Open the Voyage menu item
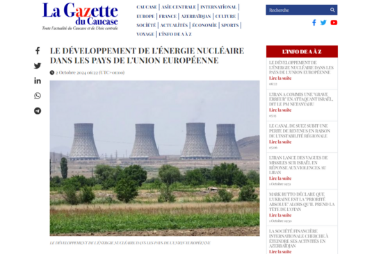381x254 pixels. tap(145, 34)
